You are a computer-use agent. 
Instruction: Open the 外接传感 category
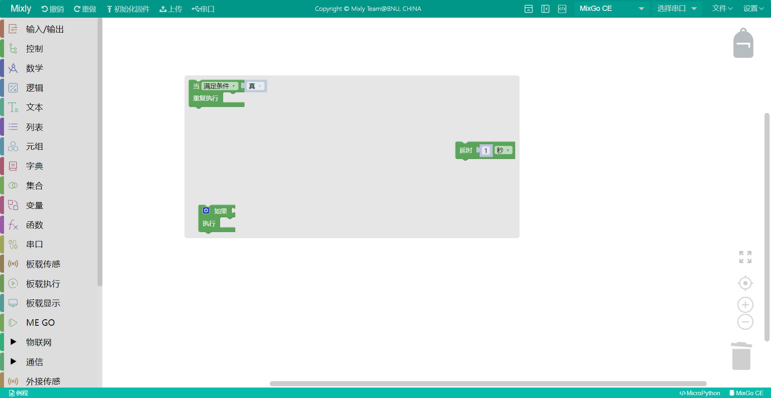click(x=43, y=381)
